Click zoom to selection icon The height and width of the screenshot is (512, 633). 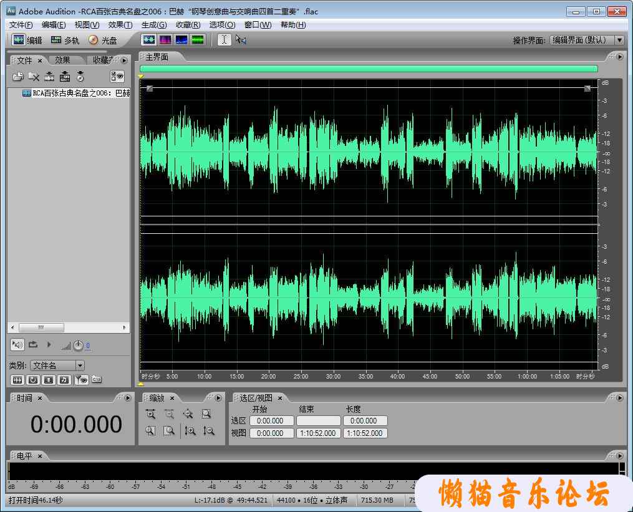click(206, 414)
